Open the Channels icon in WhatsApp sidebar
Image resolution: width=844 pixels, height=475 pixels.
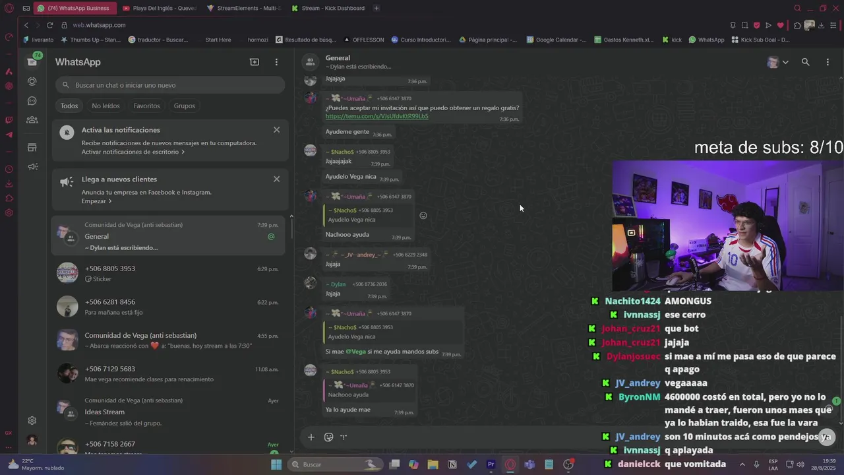(32, 101)
